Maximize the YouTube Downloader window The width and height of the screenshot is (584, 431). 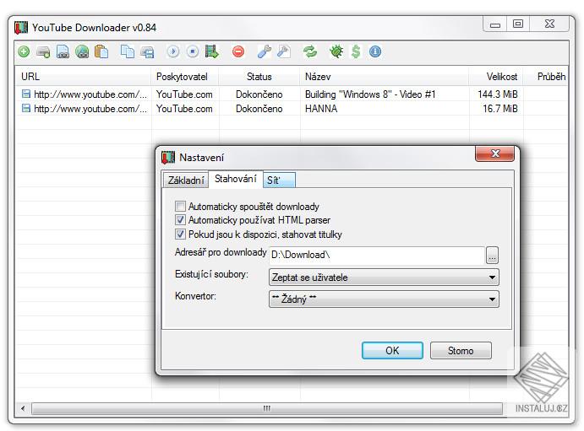[x=518, y=24]
